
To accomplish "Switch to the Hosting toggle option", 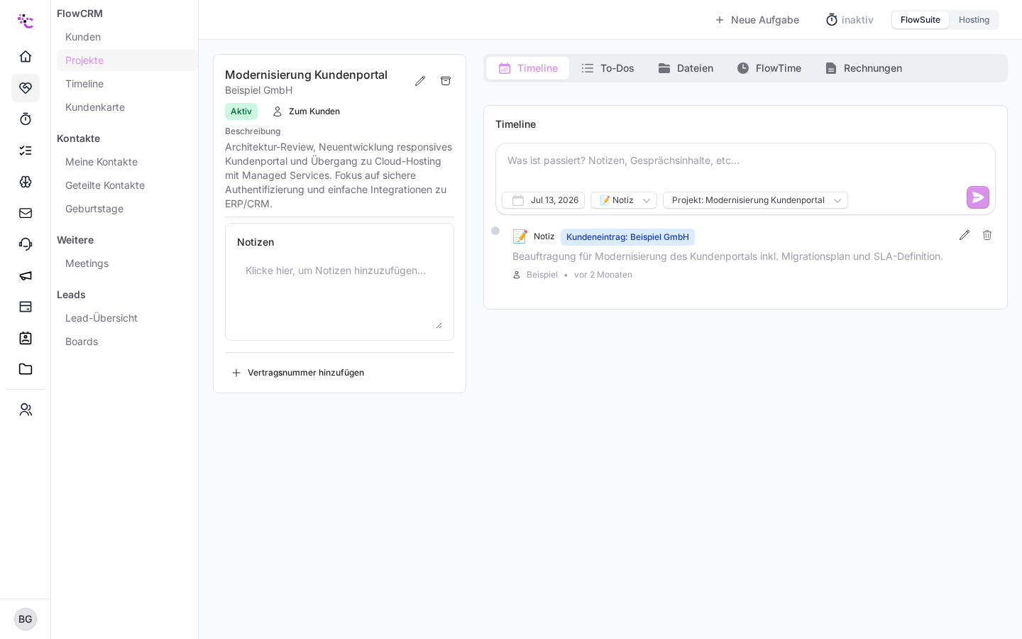I will (x=974, y=20).
